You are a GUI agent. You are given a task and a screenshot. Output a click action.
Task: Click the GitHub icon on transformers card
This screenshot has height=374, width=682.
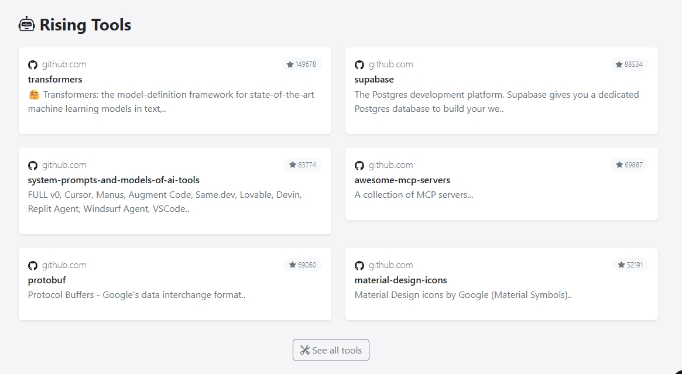point(33,65)
